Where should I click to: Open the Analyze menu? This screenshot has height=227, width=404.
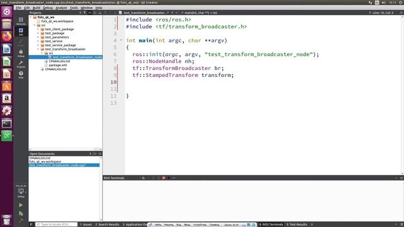[x=61, y=8]
